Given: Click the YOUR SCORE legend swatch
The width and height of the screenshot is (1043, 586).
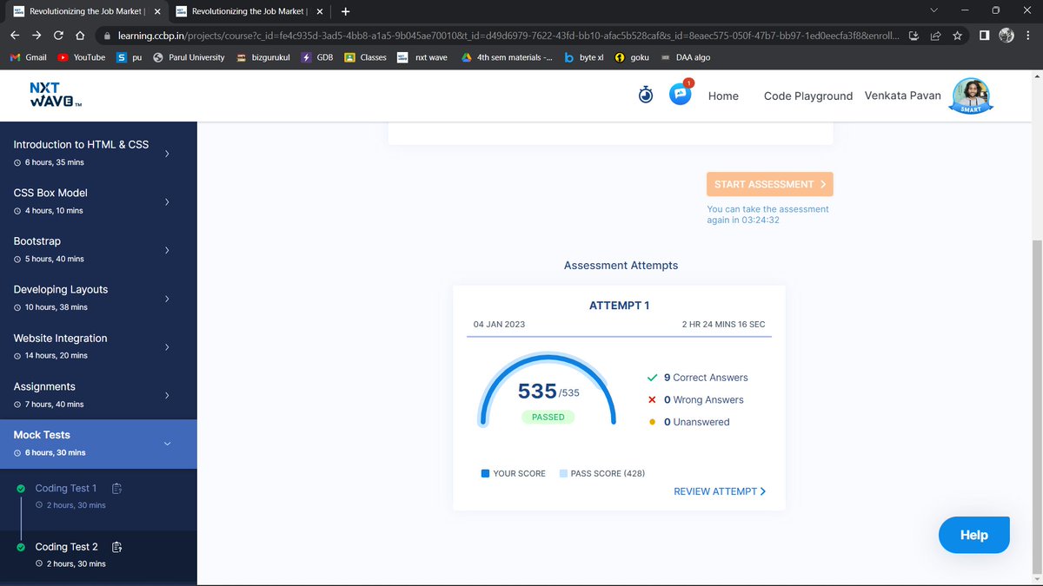Looking at the screenshot, I should [x=485, y=474].
